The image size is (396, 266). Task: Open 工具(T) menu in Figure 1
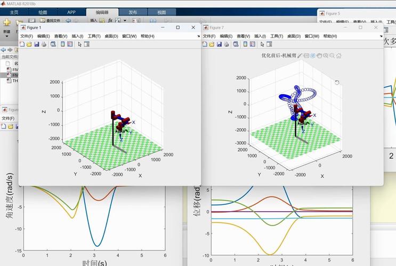(x=94, y=36)
